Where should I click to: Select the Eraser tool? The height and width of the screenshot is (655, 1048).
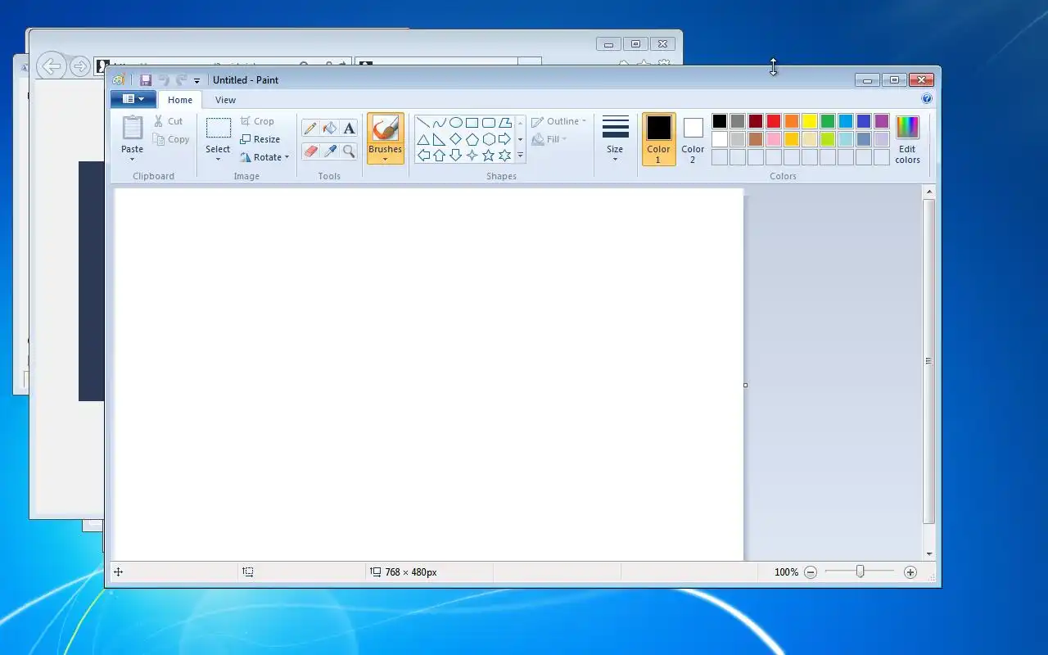click(x=310, y=151)
